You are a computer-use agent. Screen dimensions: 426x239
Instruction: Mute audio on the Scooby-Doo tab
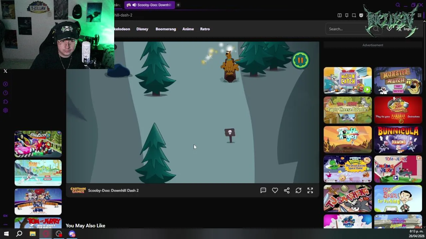coord(134,5)
